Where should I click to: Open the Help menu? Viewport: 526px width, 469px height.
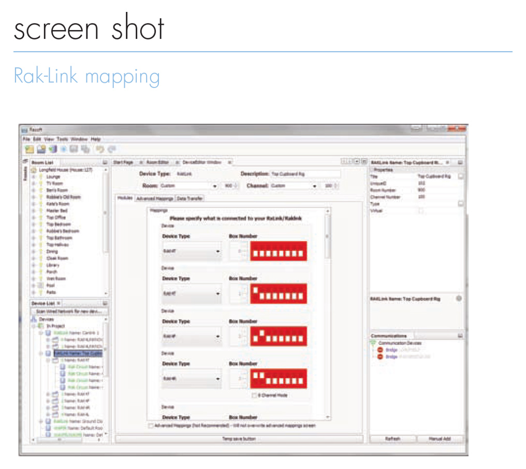(96, 139)
